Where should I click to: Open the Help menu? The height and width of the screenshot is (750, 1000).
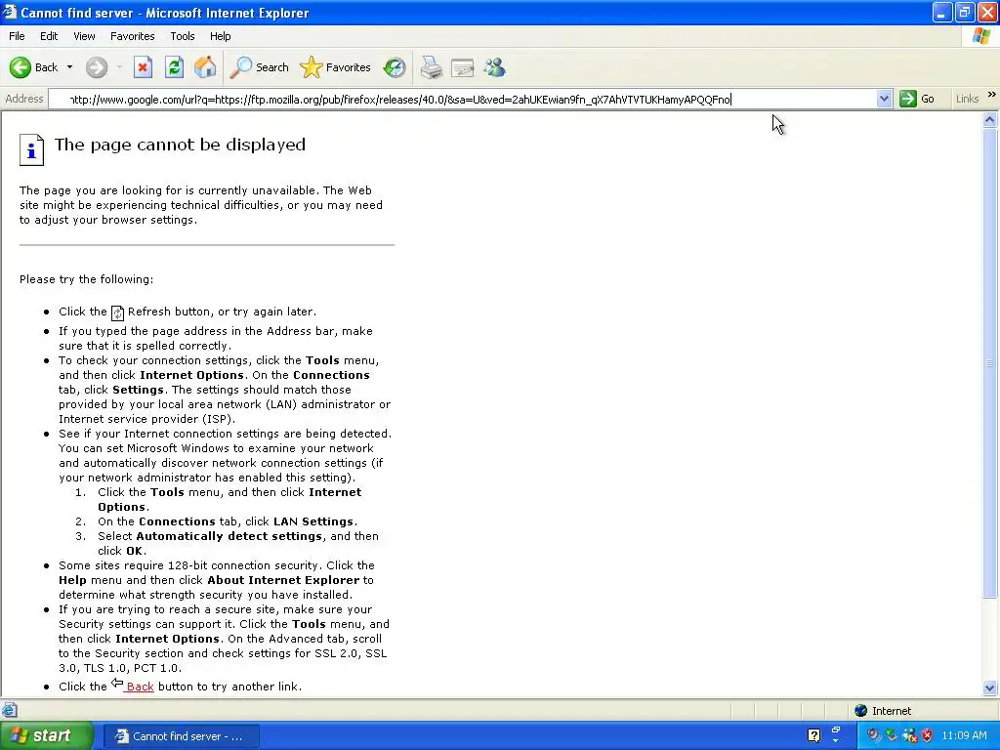coord(220,36)
